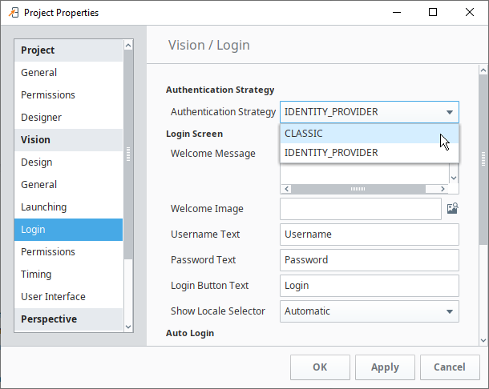Click into the Login Button Text field

tap(370, 286)
